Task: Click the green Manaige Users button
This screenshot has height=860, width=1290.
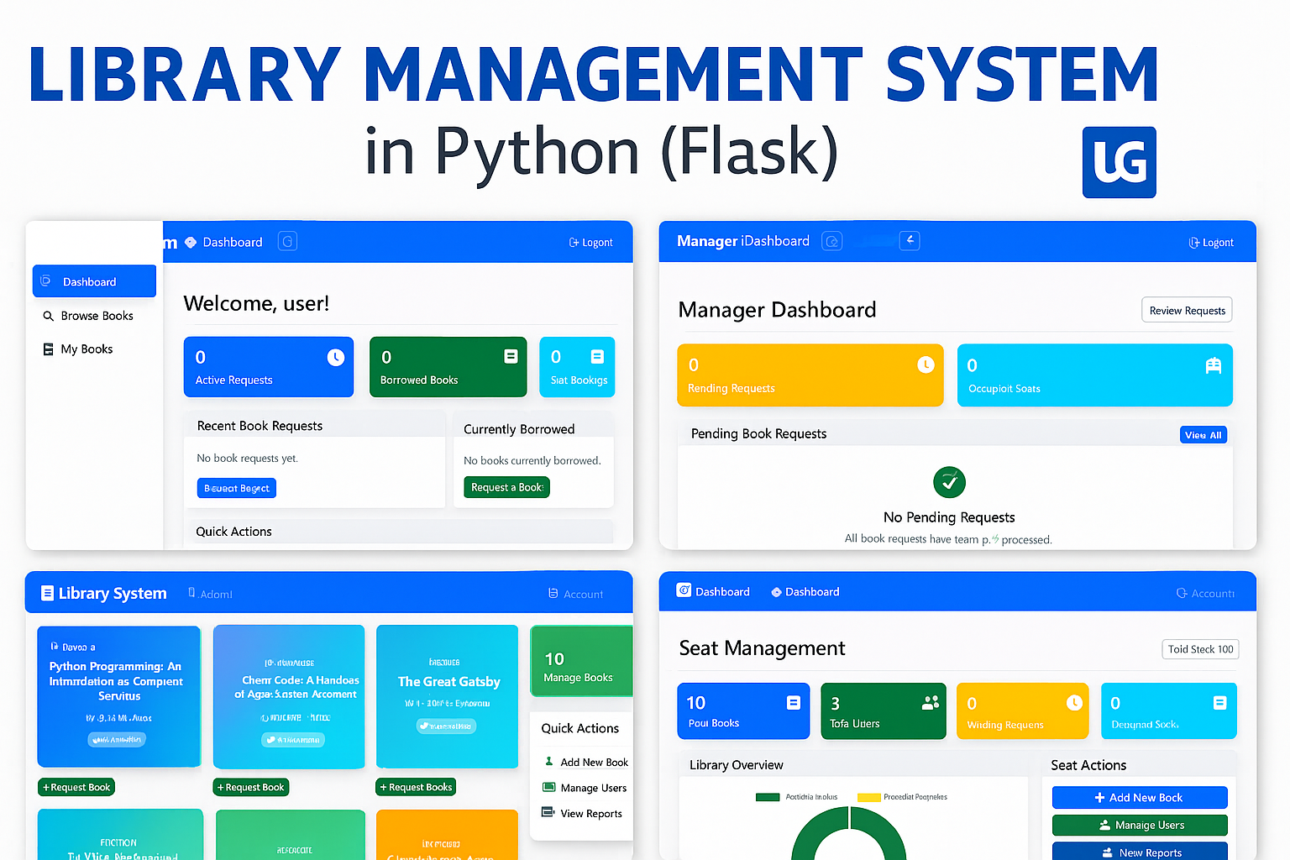Action: pyautogui.click(x=1140, y=826)
